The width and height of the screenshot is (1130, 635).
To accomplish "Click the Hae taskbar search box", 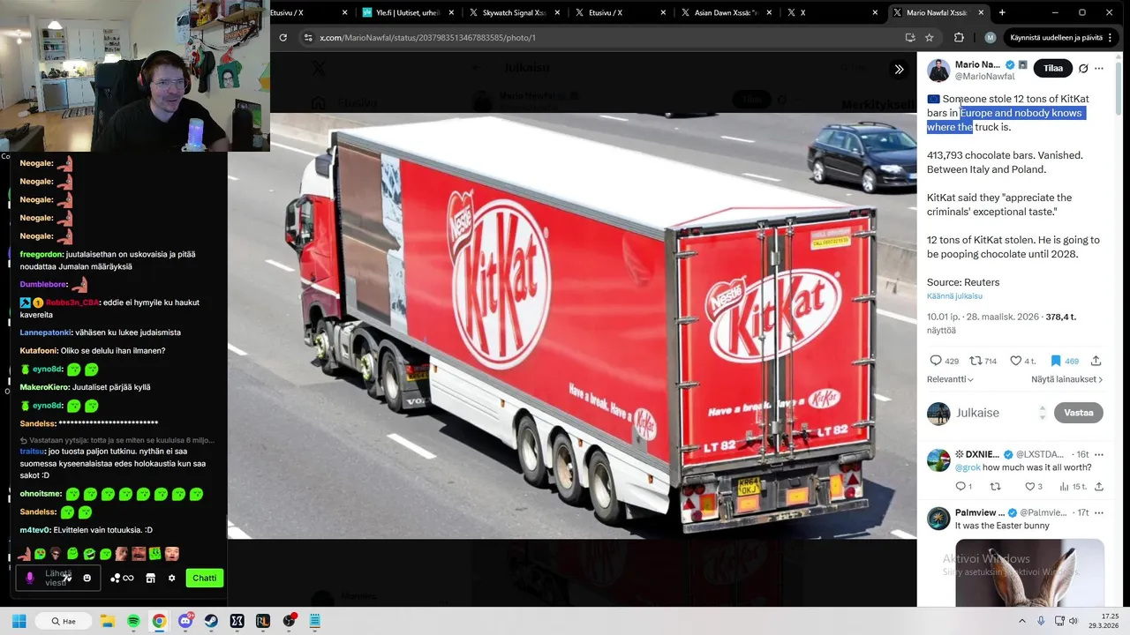I will coord(64,621).
